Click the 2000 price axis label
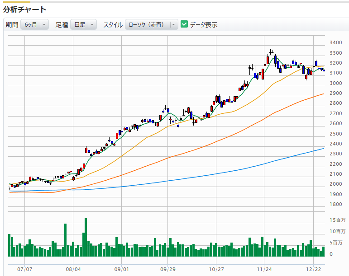349x276 pixels. tap(335, 184)
